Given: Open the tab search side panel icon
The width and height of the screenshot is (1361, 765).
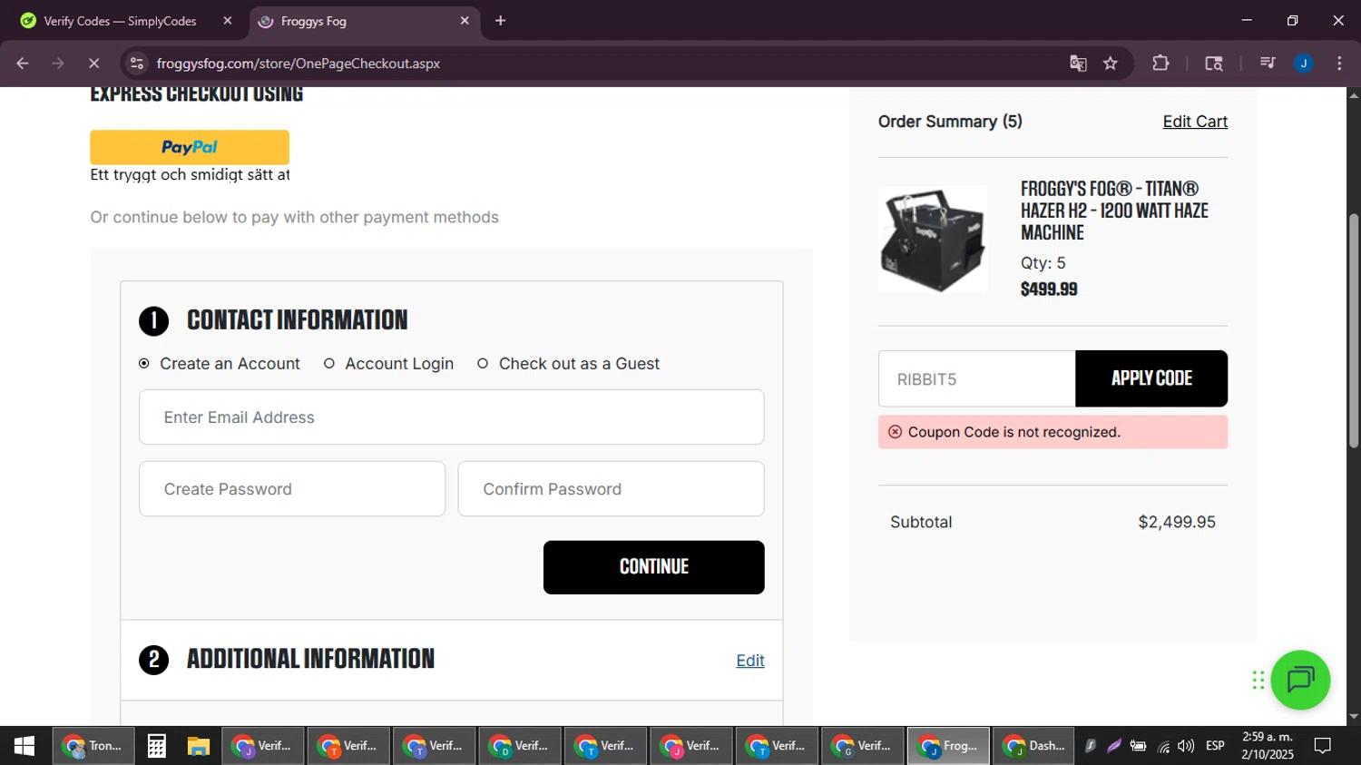Looking at the screenshot, I should (1214, 64).
